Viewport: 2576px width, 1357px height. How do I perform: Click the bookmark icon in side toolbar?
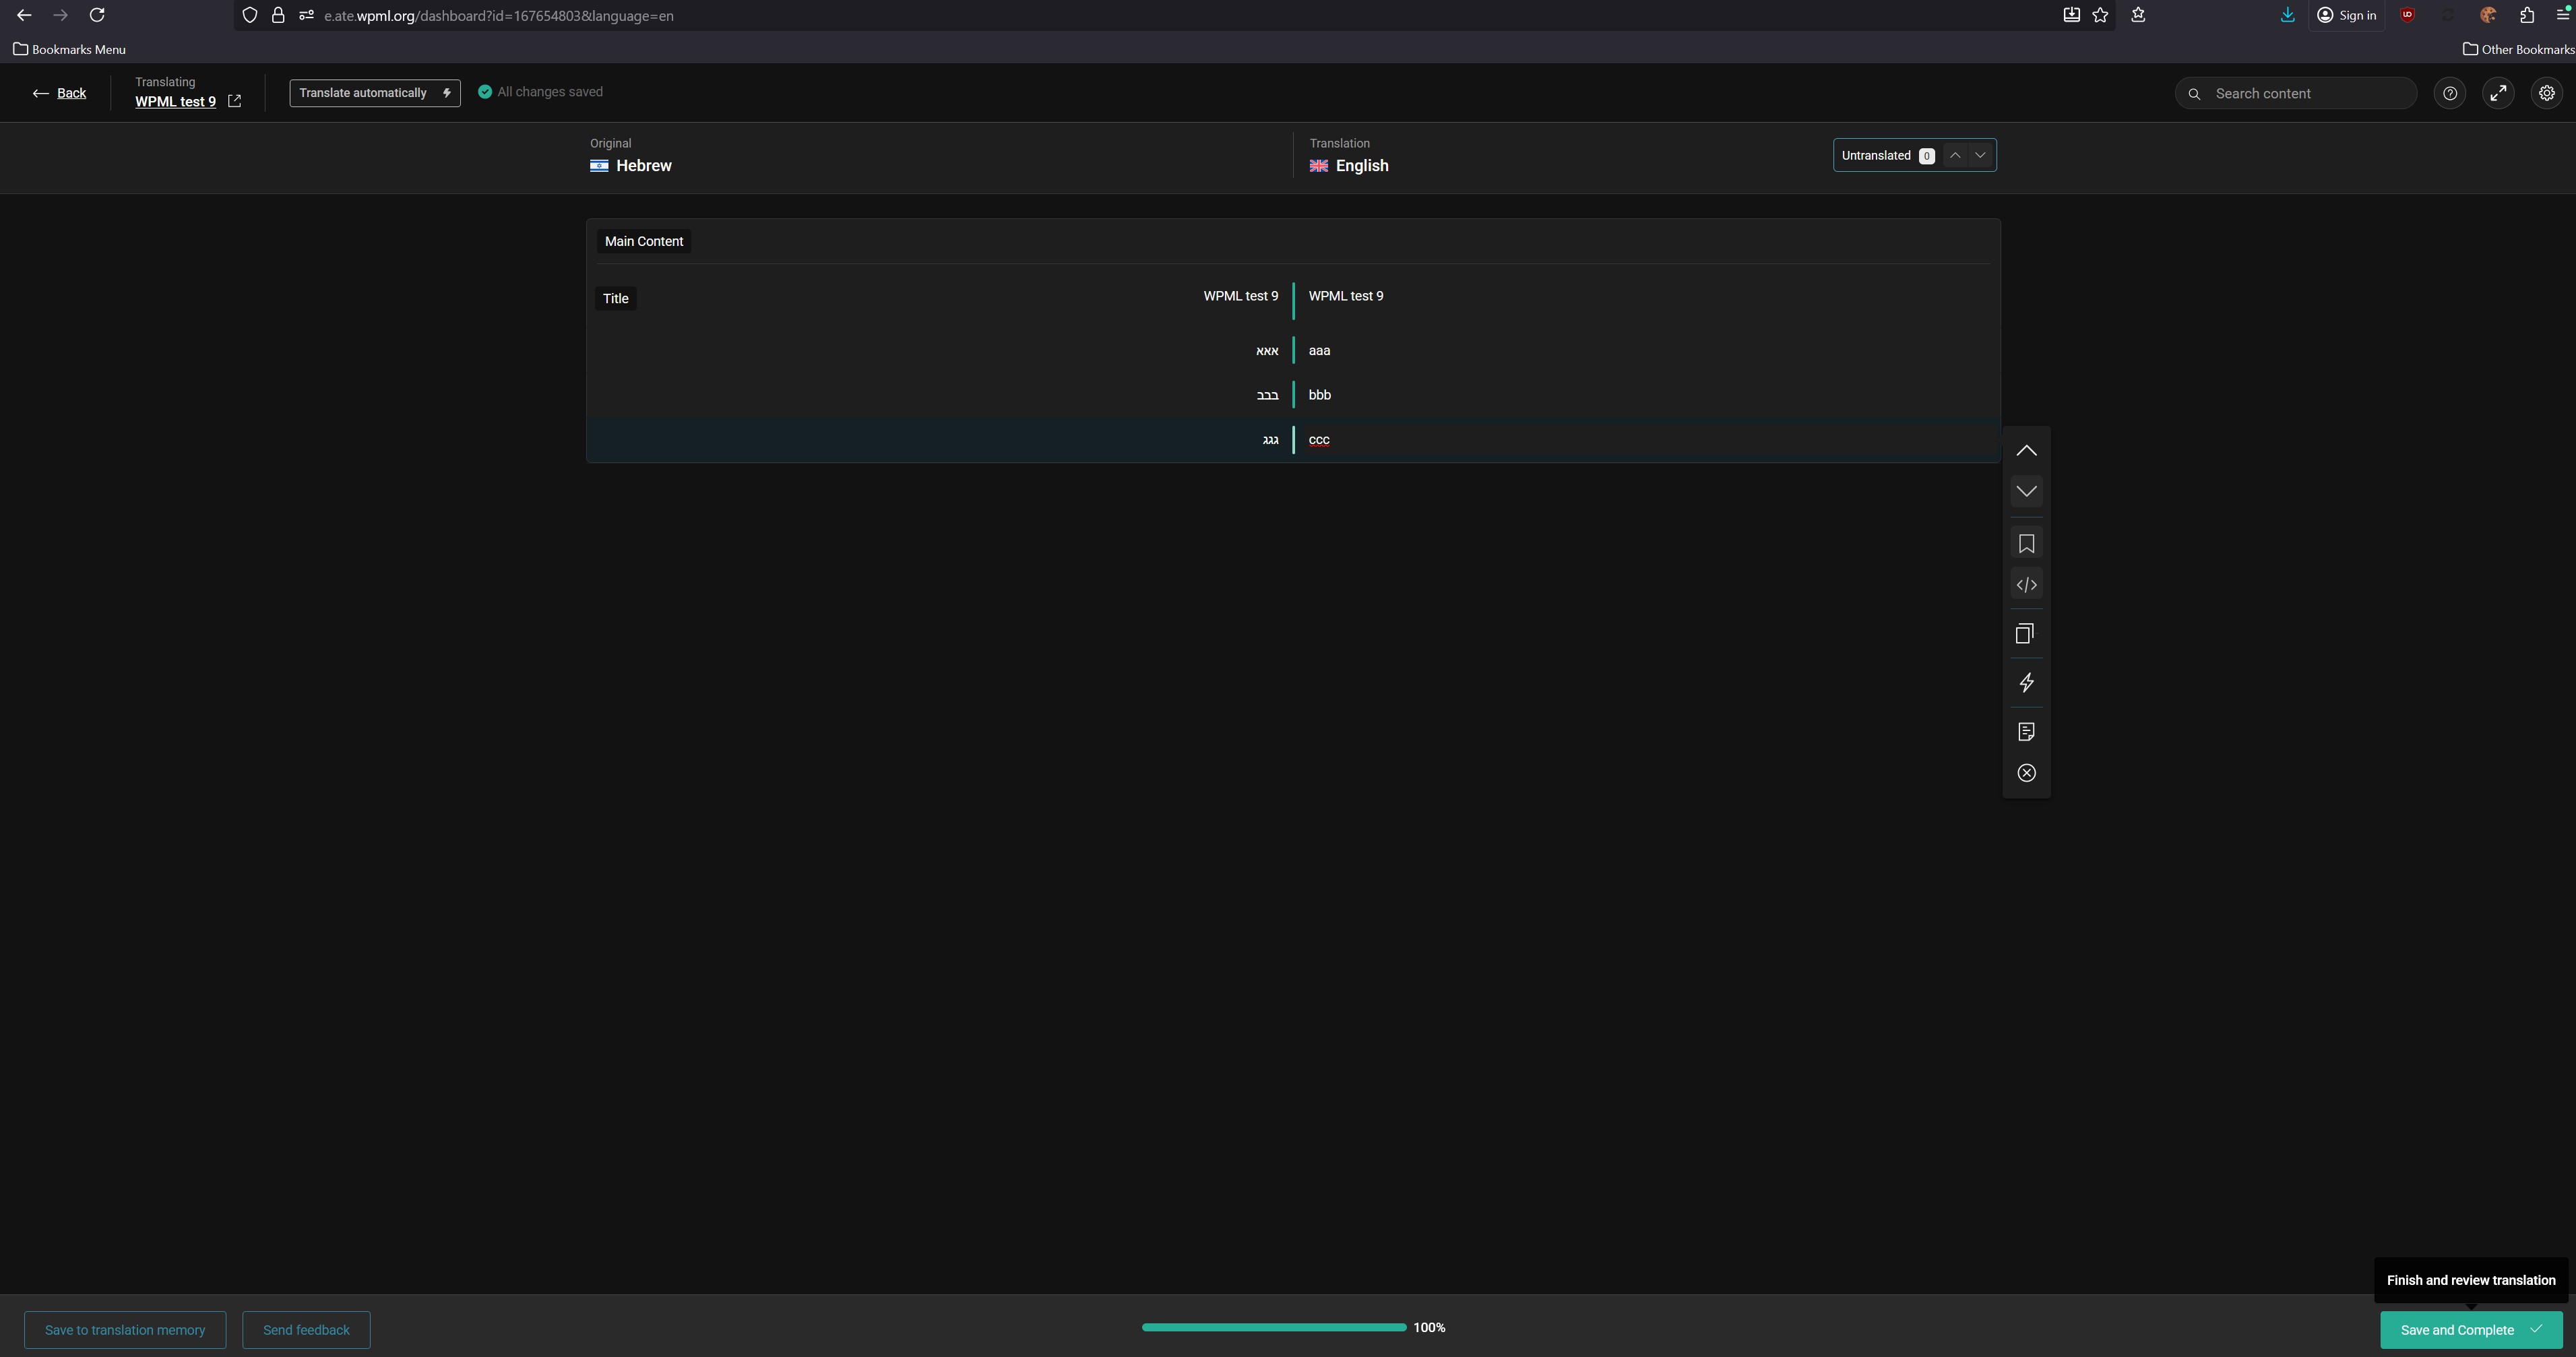[x=2026, y=544]
